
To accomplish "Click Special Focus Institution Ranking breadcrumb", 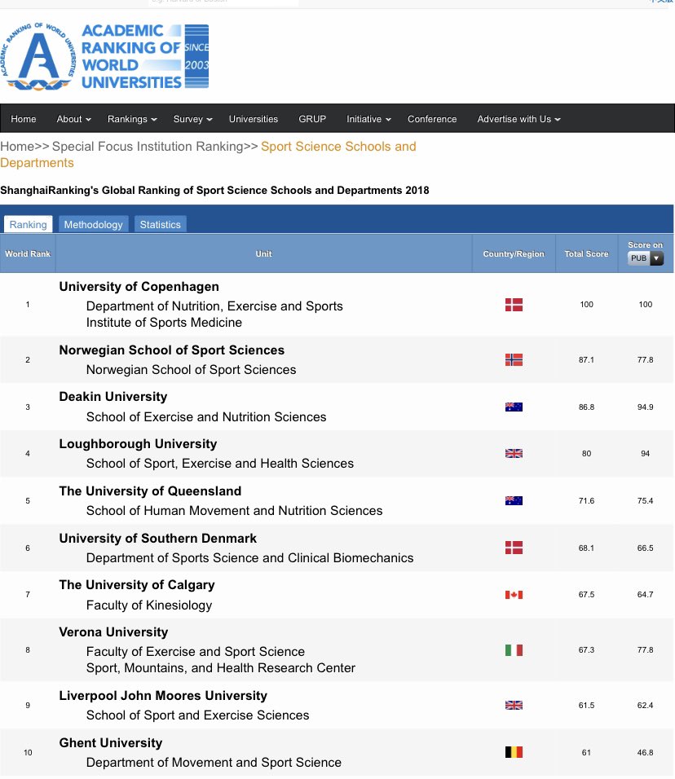I will (x=147, y=147).
